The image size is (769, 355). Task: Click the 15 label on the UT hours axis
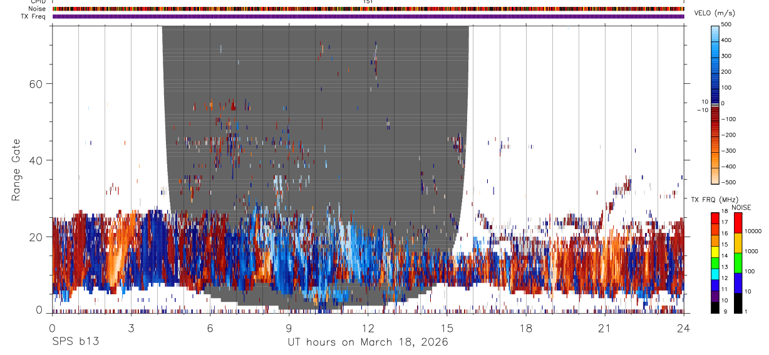[447, 328]
